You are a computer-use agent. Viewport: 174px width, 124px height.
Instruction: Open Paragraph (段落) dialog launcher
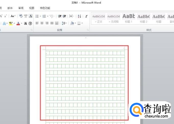88,30
